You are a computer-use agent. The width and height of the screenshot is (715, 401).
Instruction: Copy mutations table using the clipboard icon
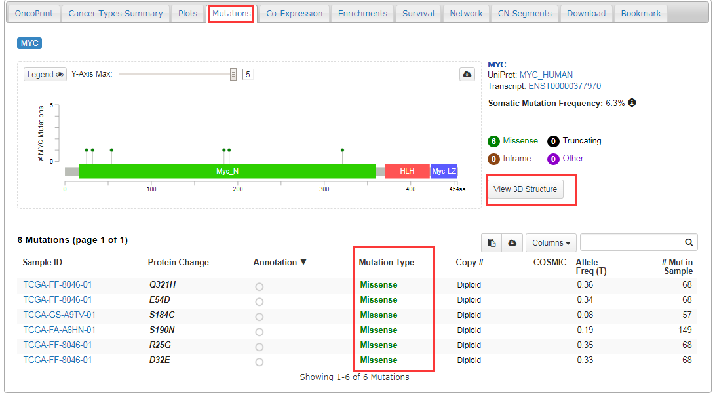click(492, 243)
